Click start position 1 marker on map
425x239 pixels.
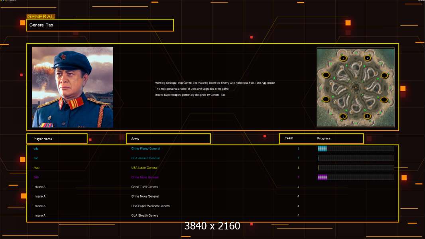pyautogui.click(x=343, y=58)
